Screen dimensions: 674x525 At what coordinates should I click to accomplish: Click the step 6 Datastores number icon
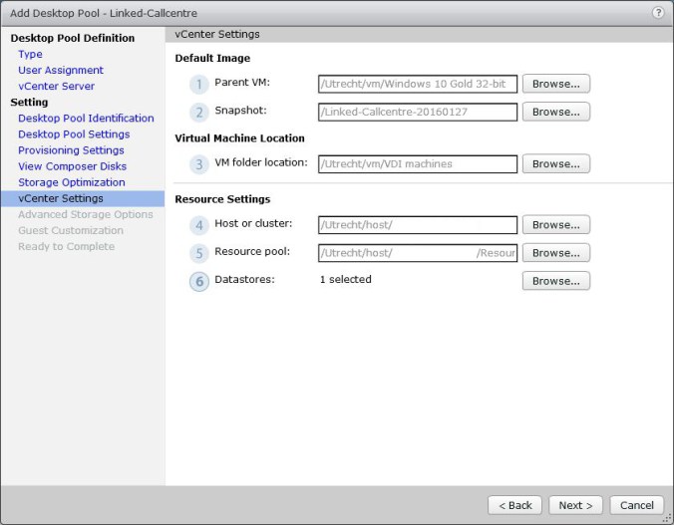point(199,281)
